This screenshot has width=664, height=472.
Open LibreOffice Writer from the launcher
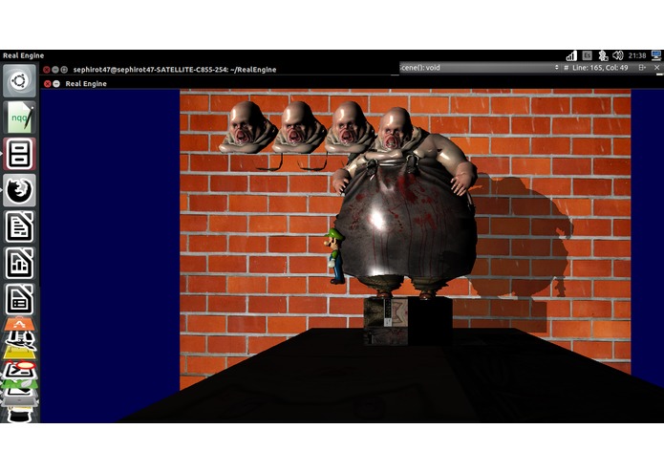coord(19,226)
